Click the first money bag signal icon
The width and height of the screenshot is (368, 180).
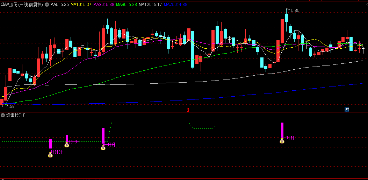pos(50,154)
